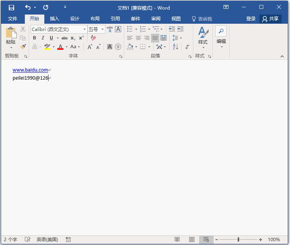Align paragraph text right

pyautogui.click(x=147, y=38)
